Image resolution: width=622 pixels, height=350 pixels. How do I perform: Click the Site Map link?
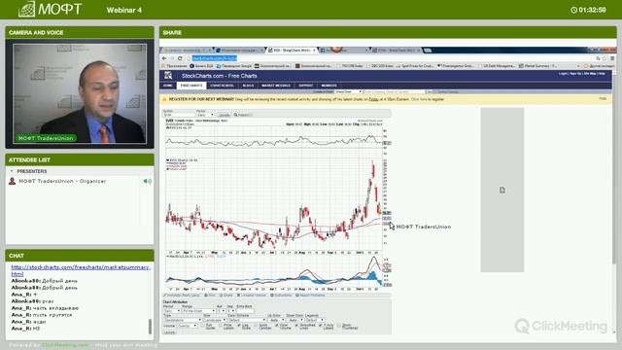coord(590,74)
